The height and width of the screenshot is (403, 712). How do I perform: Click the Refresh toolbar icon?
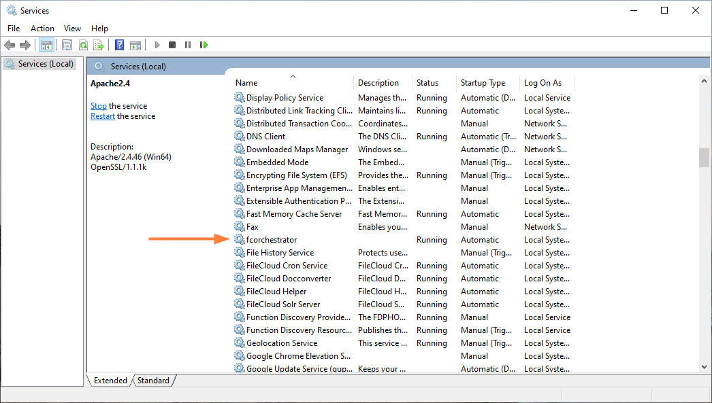[82, 45]
